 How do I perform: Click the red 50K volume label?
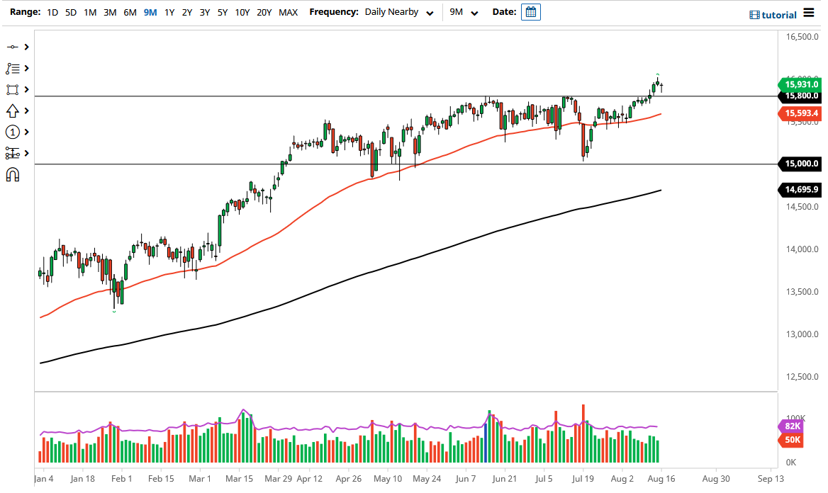click(791, 440)
